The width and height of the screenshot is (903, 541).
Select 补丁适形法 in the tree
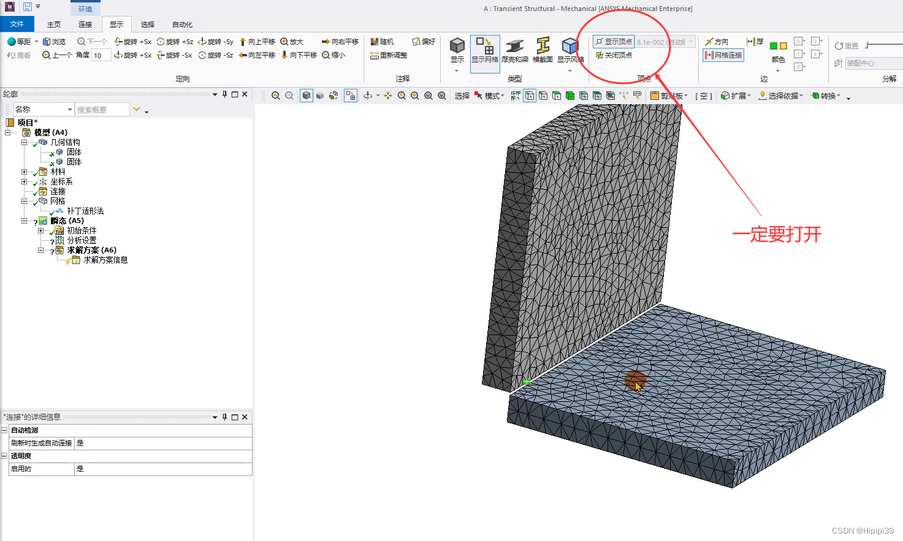[85, 211]
